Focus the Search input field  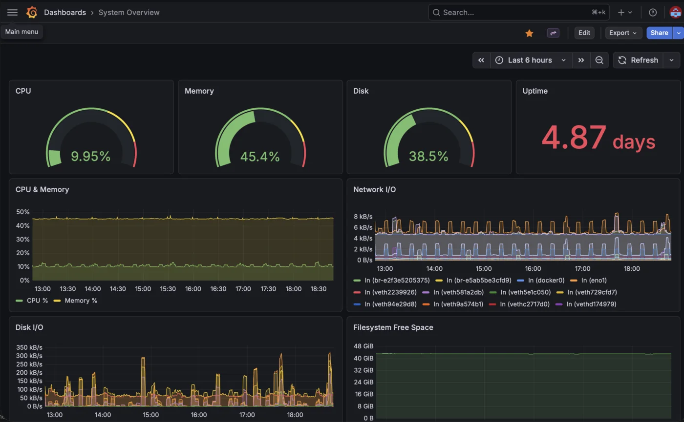[x=519, y=12]
